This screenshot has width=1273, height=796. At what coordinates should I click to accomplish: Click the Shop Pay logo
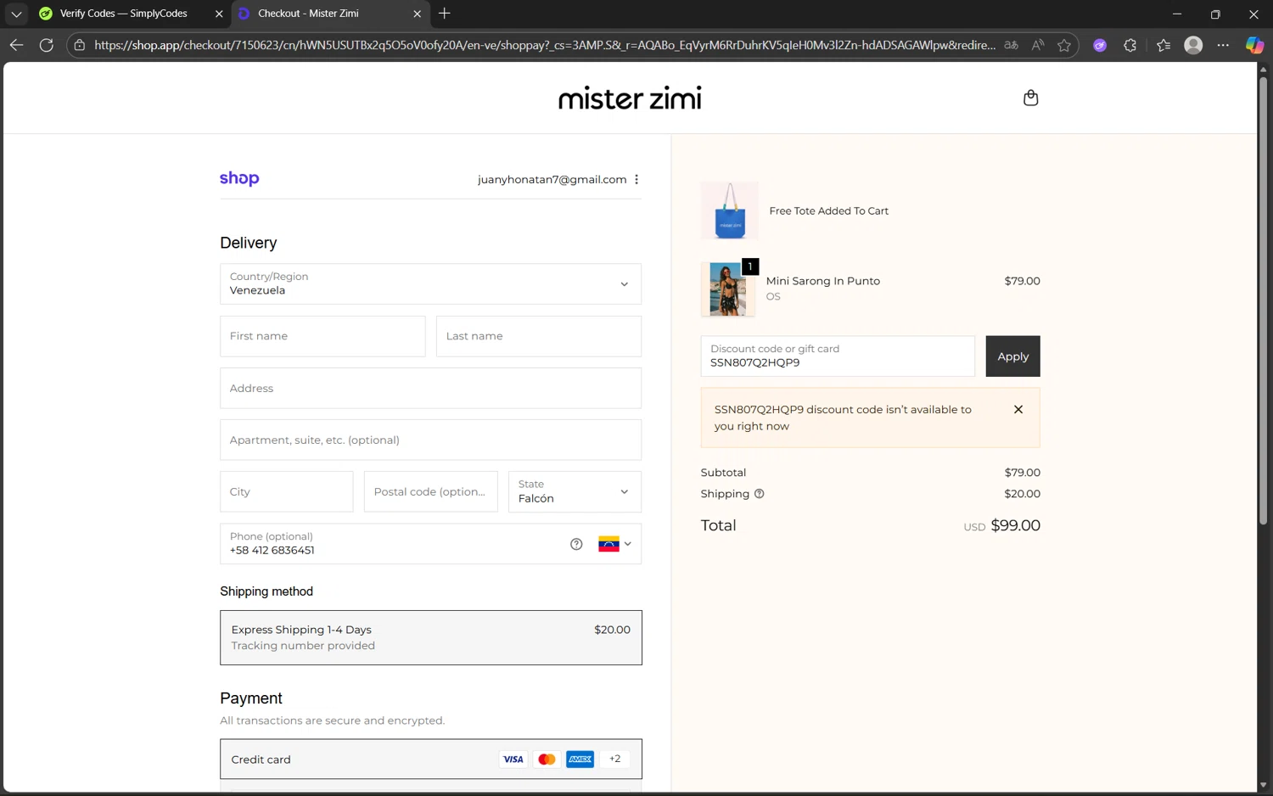239,178
